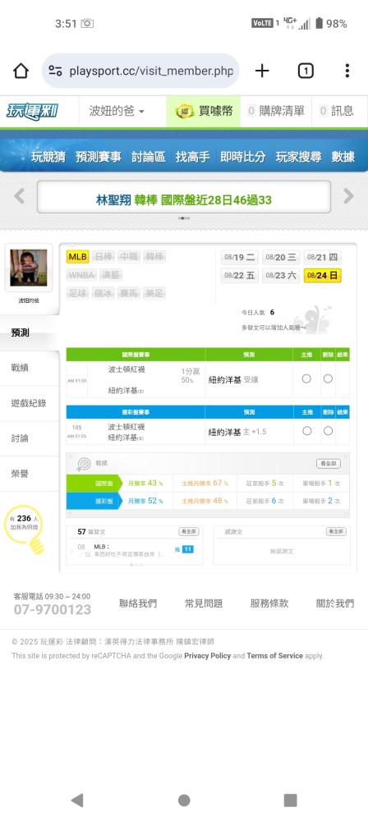This screenshot has width=368, height=821.
Task: Tap the browser home icon
Action: pyautogui.click(x=21, y=71)
